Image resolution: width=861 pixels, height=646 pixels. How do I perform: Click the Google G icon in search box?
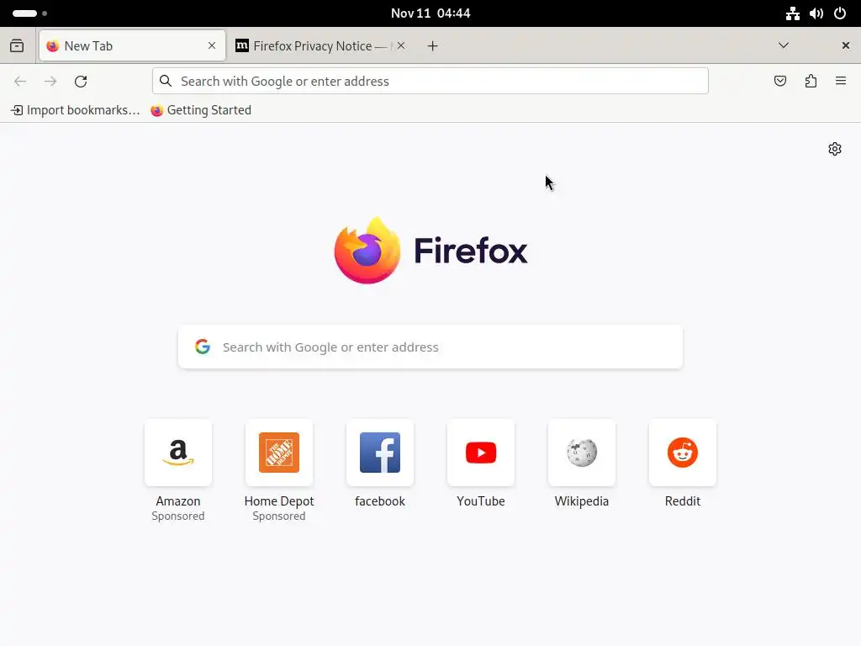pyautogui.click(x=203, y=347)
